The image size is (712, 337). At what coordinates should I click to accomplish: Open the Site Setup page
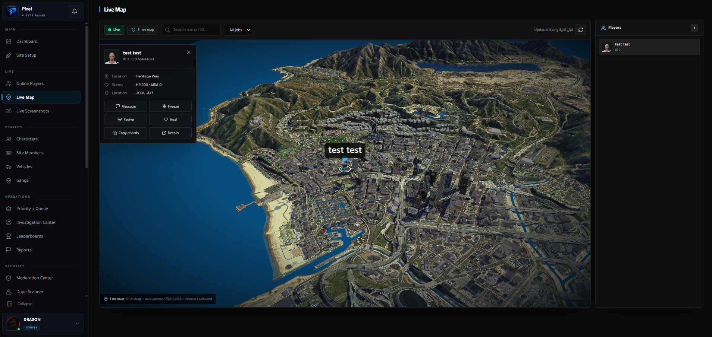coord(41,55)
